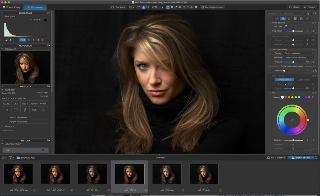
Task: Switch to the PhotoLibrary tab
Action: [12, 7]
